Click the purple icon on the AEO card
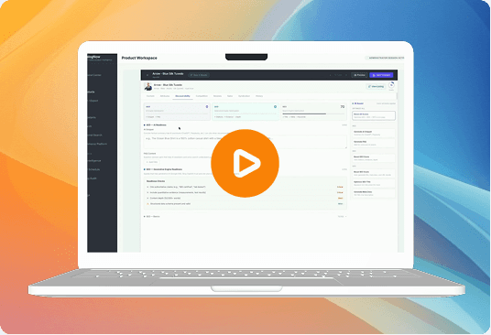 click(207, 107)
